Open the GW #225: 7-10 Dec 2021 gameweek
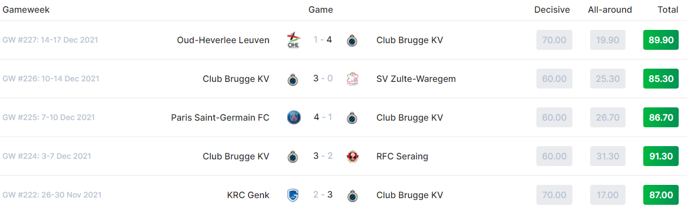This screenshot has height=207, width=687. point(49,117)
